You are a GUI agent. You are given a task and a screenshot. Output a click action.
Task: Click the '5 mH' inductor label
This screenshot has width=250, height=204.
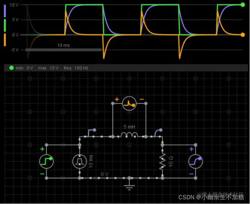129,127
